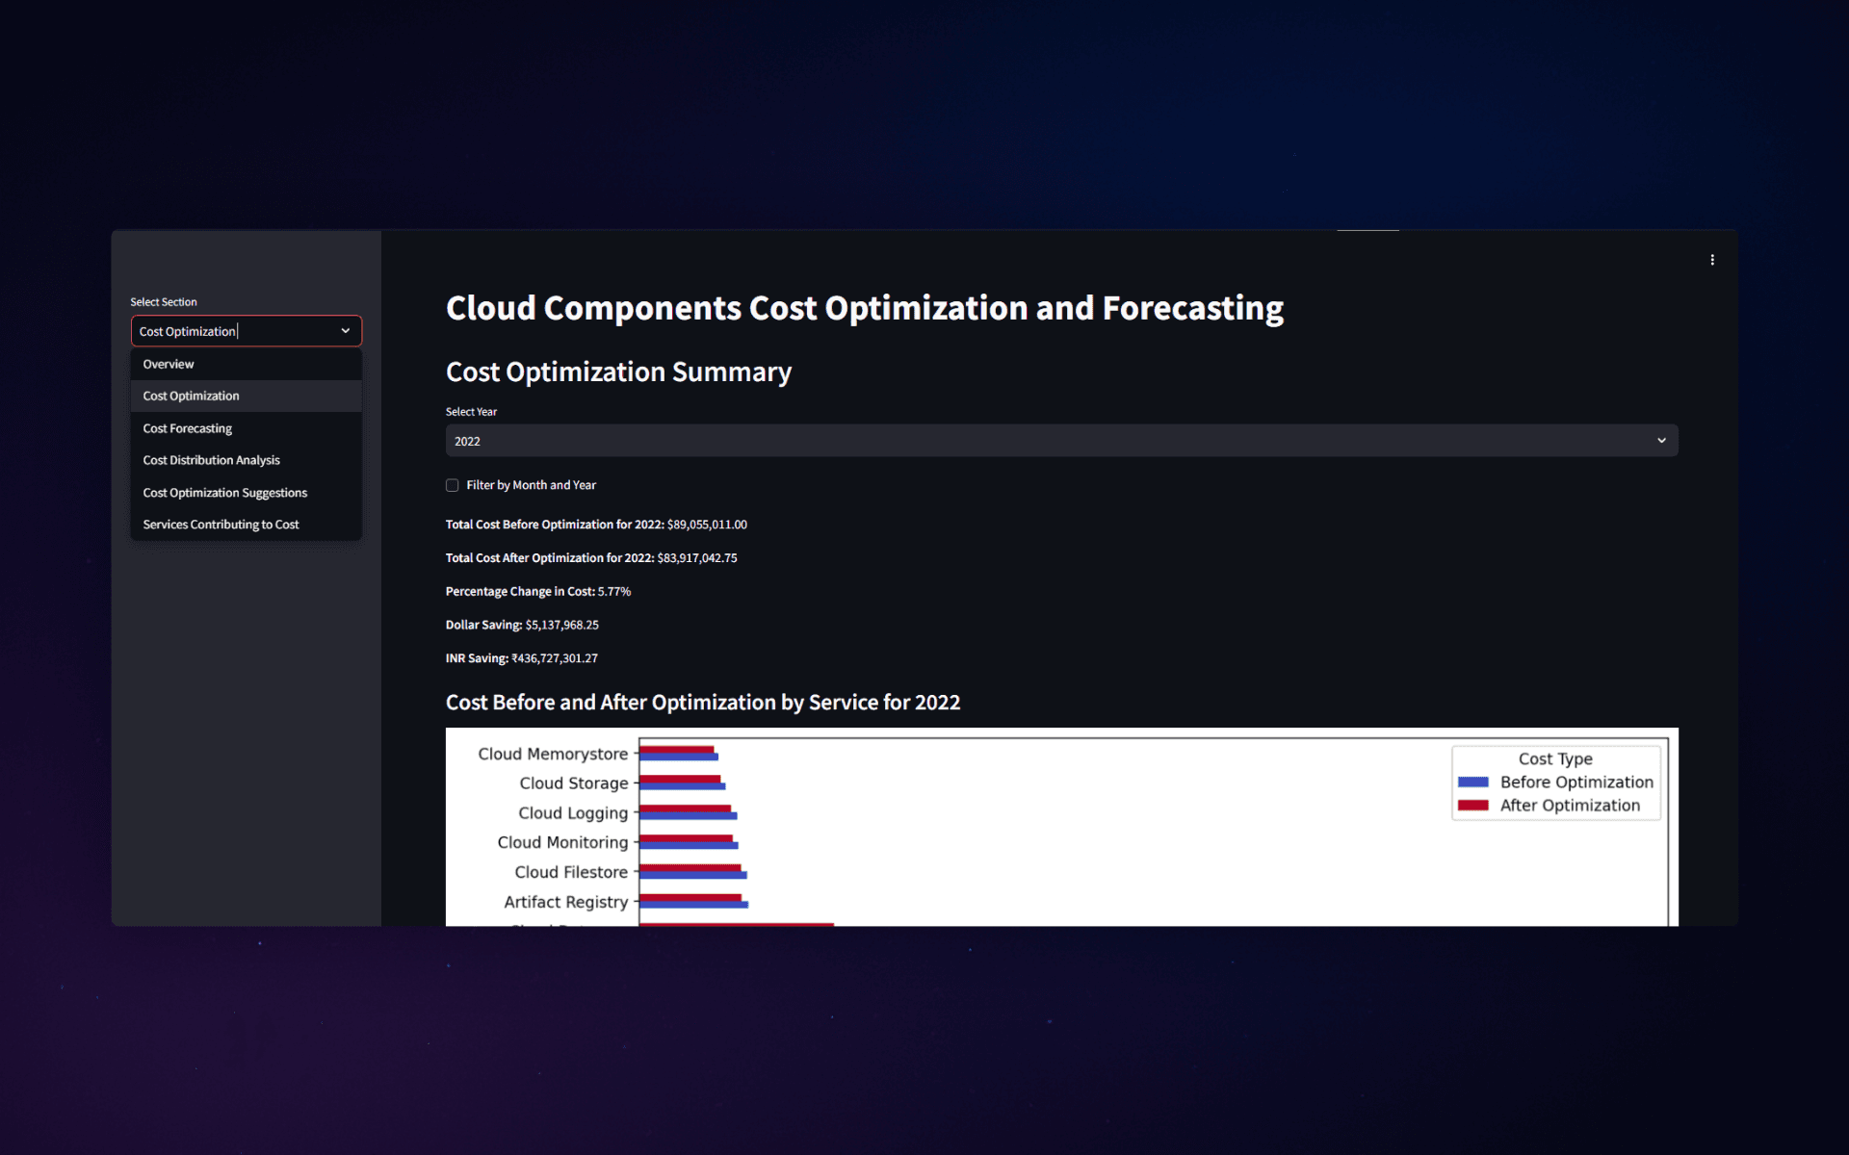Click blue Before Optimization legend swatch
This screenshot has width=1849, height=1155.
click(x=1472, y=783)
